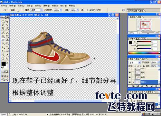Select the Eyedropper tool
Viewport: 161px width, 116px height.
click(7, 55)
